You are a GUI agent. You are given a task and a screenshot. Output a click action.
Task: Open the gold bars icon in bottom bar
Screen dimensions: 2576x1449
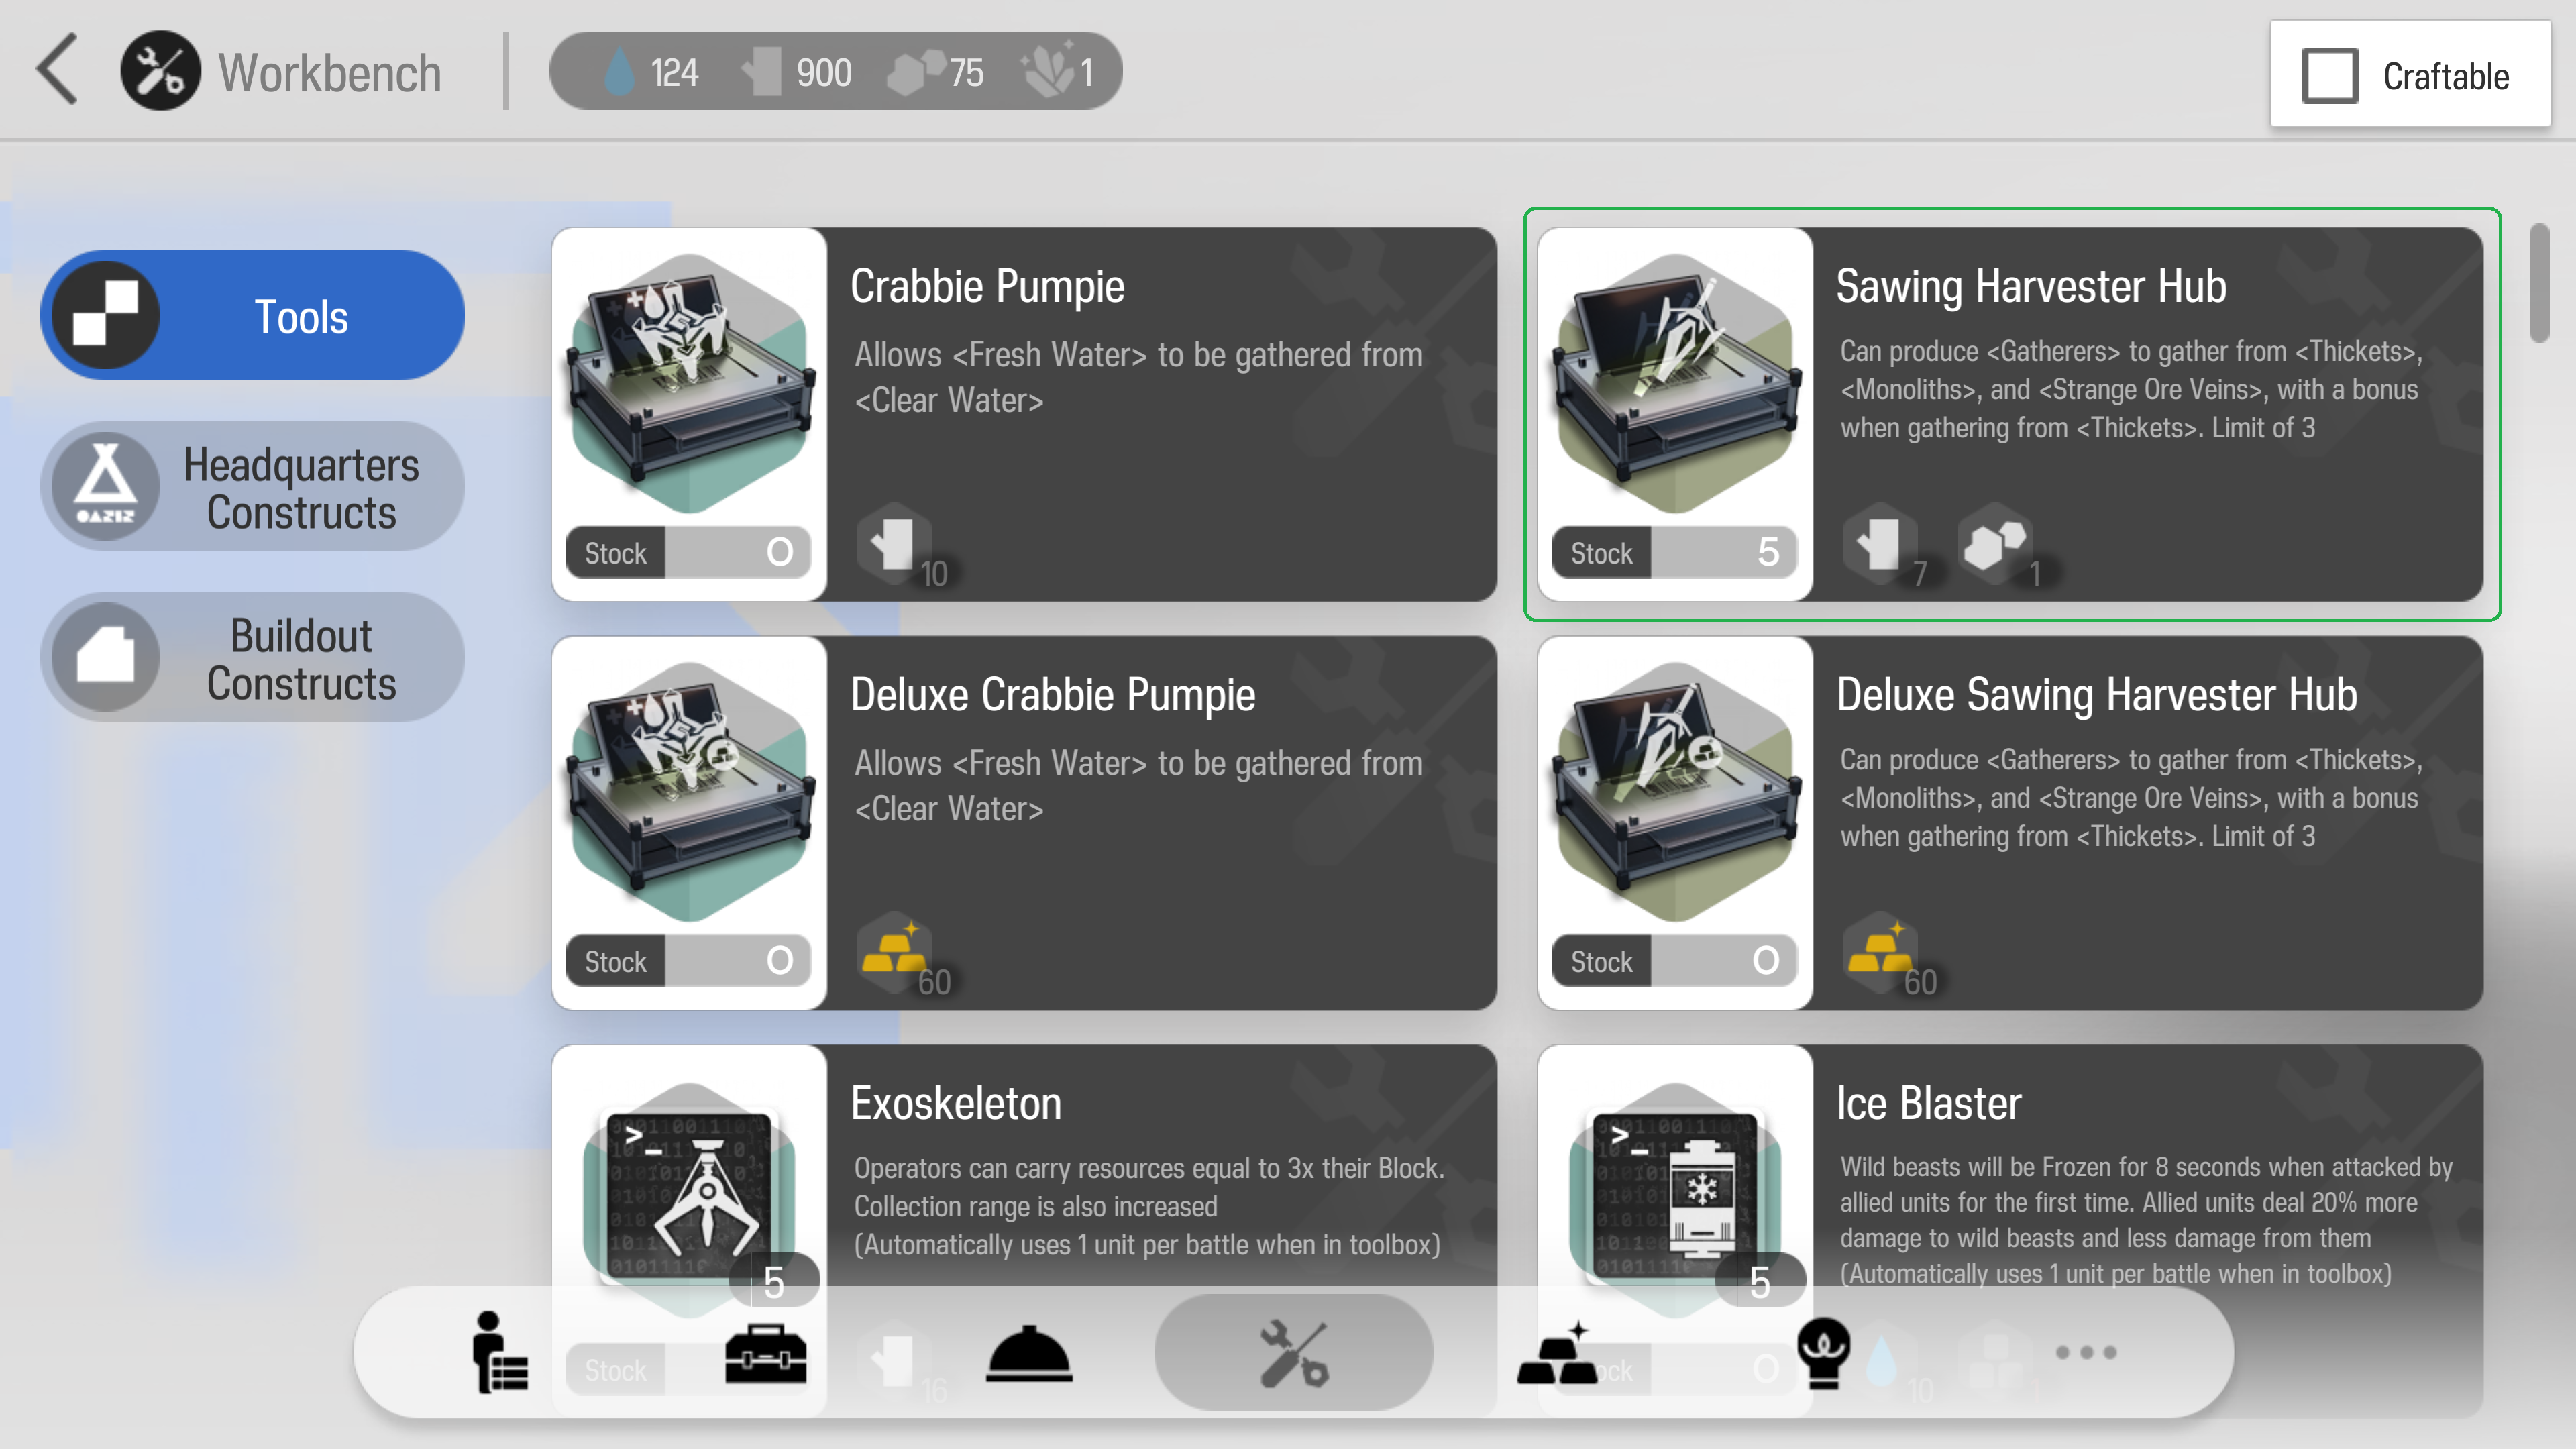pos(1556,1352)
